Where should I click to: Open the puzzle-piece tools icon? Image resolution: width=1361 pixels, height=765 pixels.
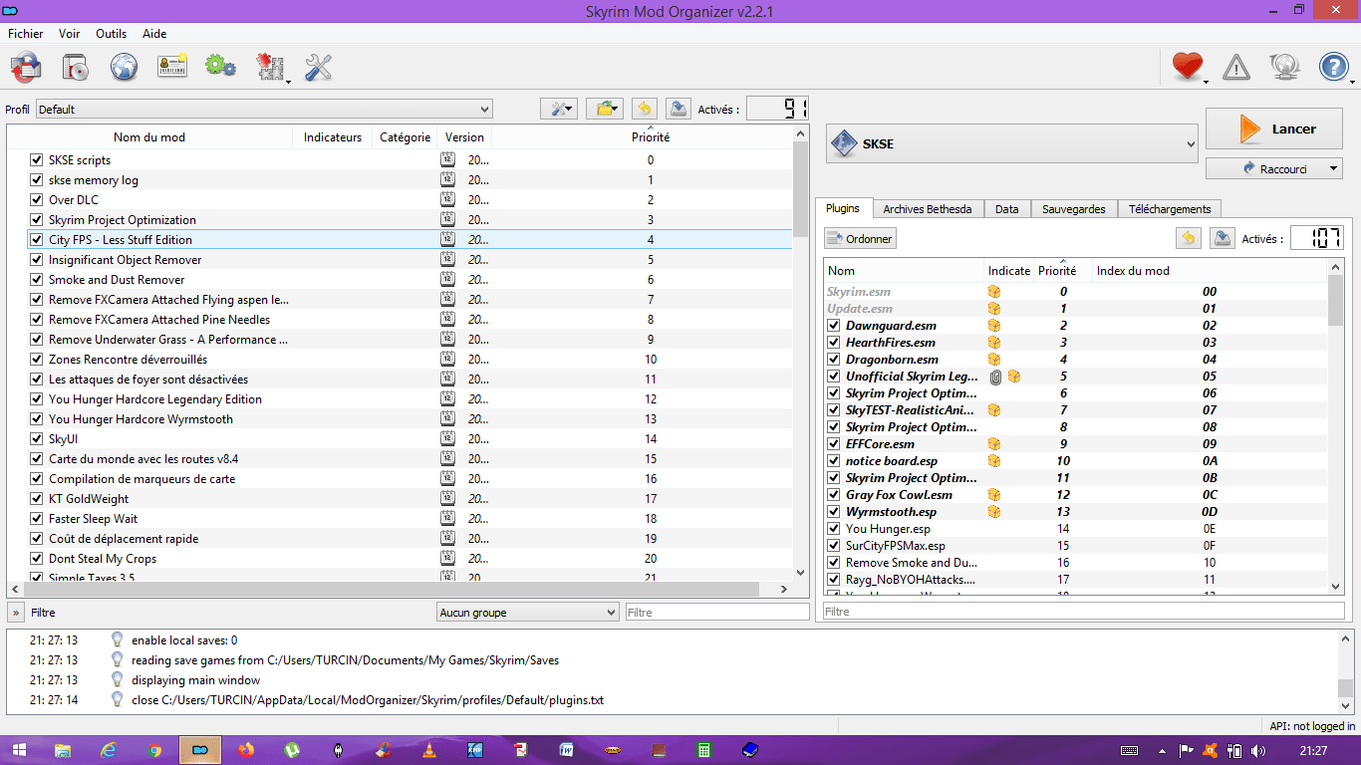271,67
